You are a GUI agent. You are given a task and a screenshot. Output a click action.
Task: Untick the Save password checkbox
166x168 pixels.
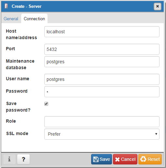(46, 104)
